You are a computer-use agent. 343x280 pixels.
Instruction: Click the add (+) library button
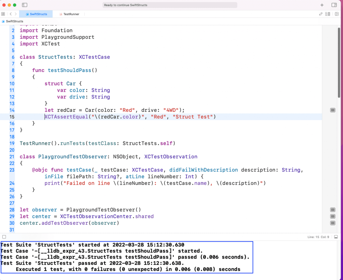pyautogui.click(x=322, y=5)
